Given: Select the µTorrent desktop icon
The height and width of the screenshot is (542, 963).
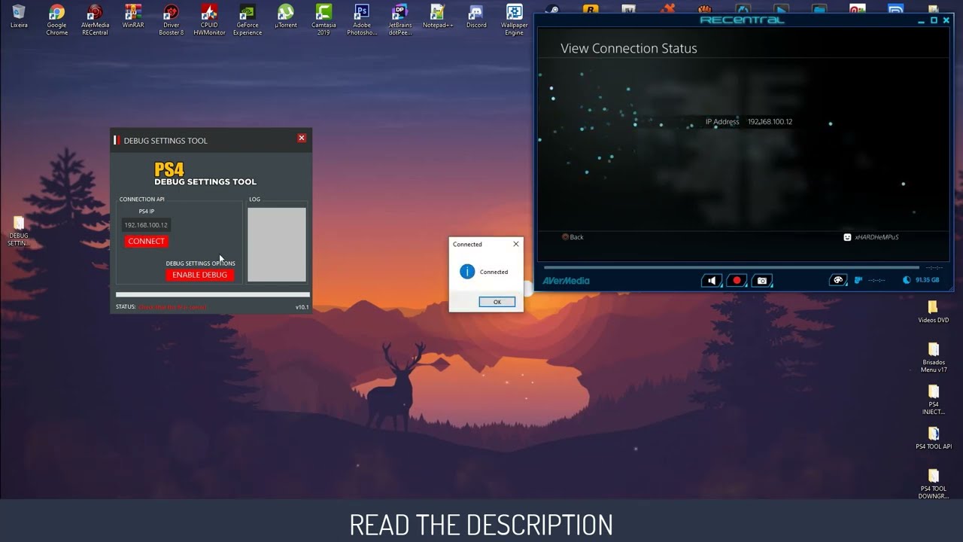Looking at the screenshot, I should [286, 17].
